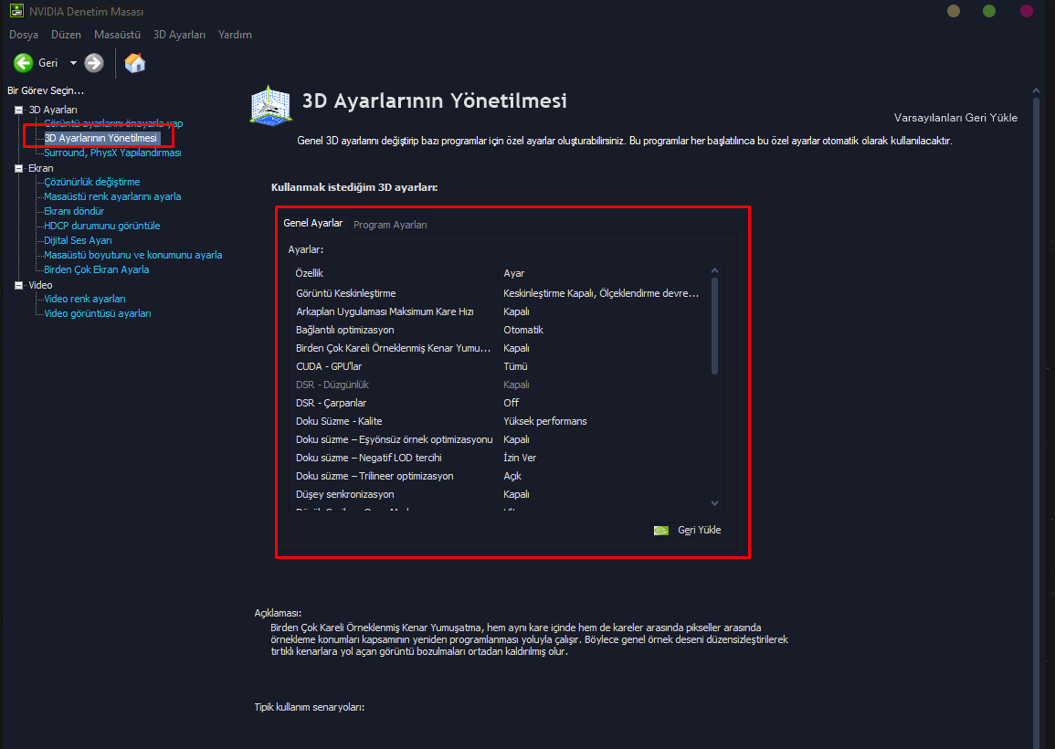Open Ekranı döndür page
Image resolution: width=1055 pixels, height=749 pixels.
click(74, 211)
